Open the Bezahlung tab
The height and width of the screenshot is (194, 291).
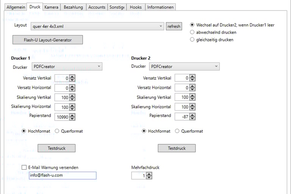click(x=73, y=7)
